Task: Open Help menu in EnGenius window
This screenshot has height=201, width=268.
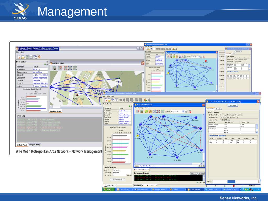Action: [x=22, y=52]
